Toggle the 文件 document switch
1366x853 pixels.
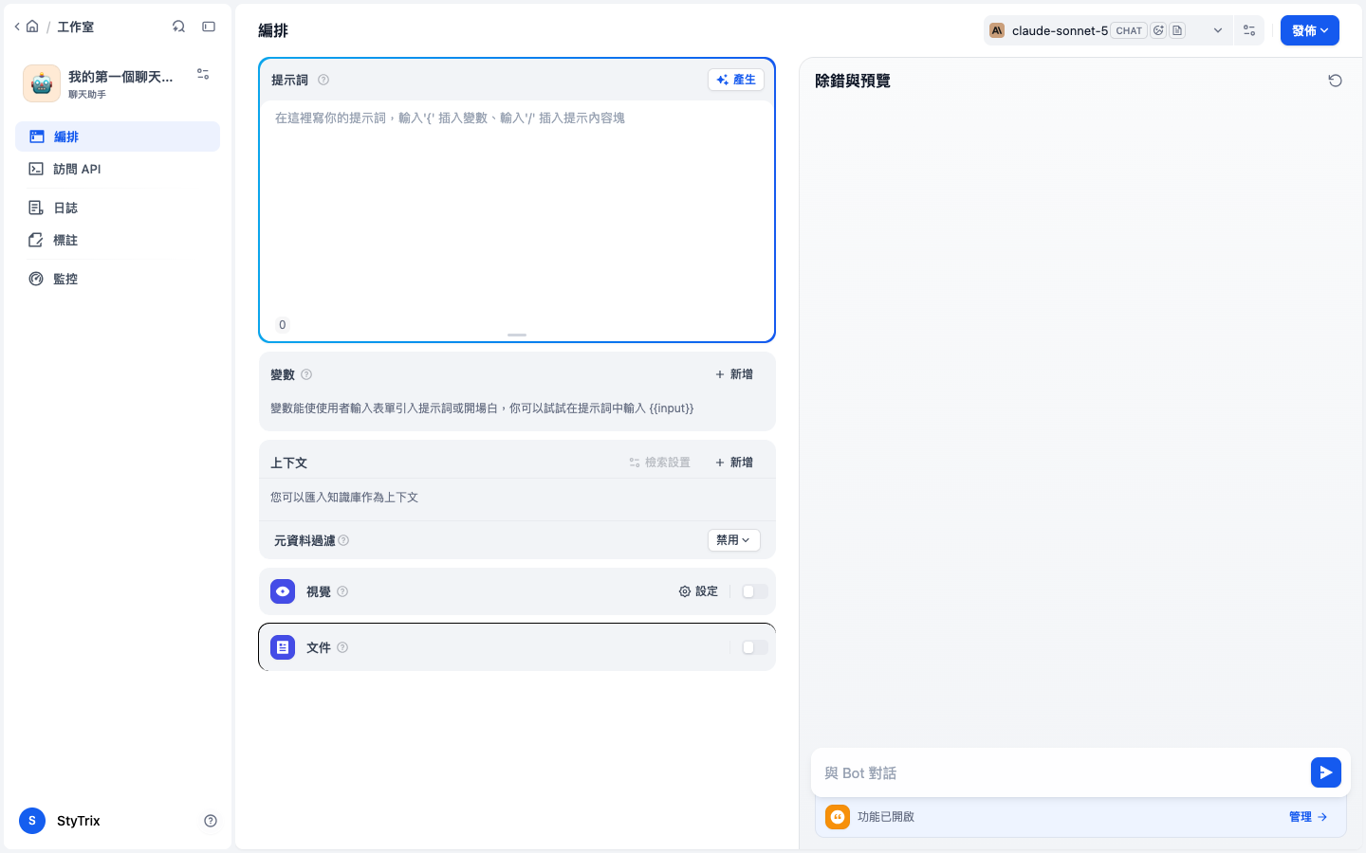755,647
